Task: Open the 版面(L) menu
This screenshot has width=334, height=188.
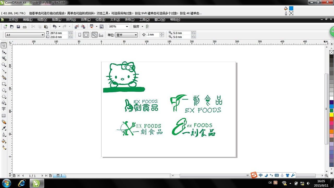Action: [57, 20]
